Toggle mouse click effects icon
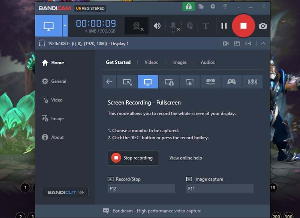The height and width of the screenshot is (218, 300). coord(190,26)
